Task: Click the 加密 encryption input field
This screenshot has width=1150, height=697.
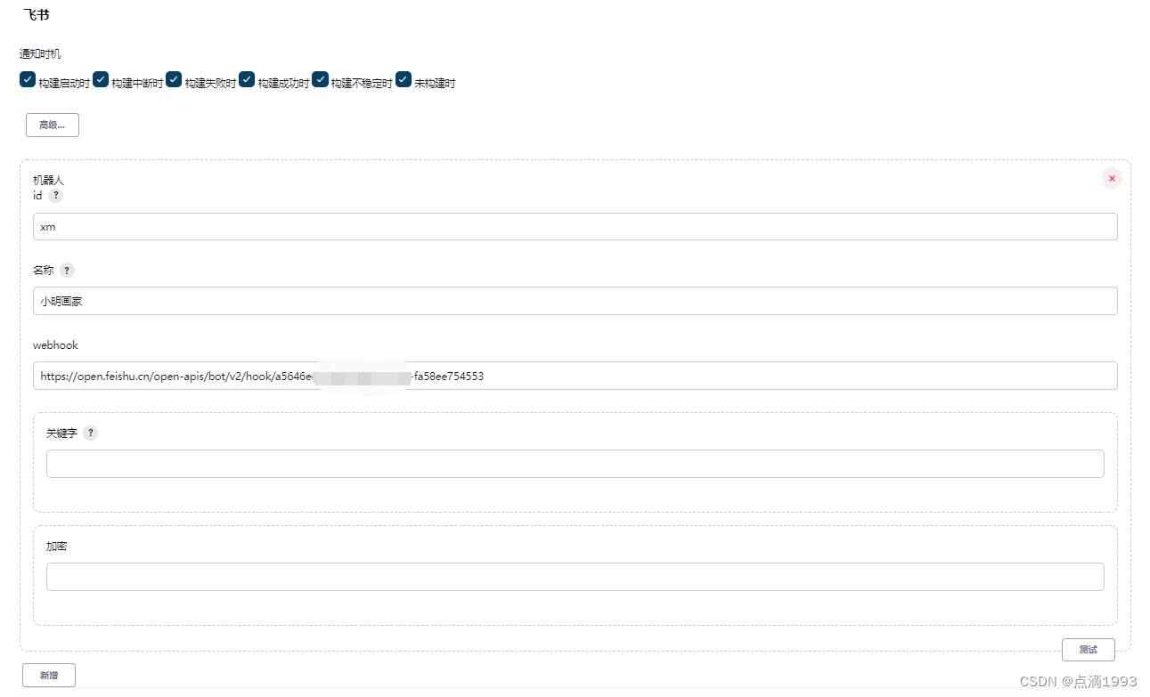Action: point(575,576)
